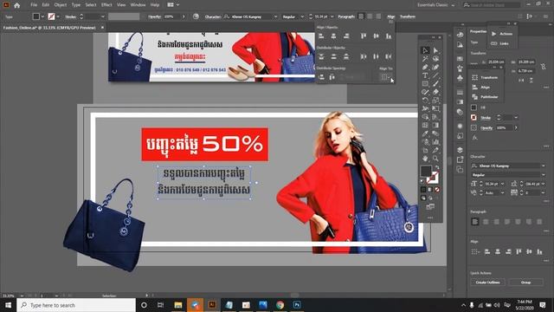Open the File menu
Viewport: 554px width, 312px height.
point(34,5)
